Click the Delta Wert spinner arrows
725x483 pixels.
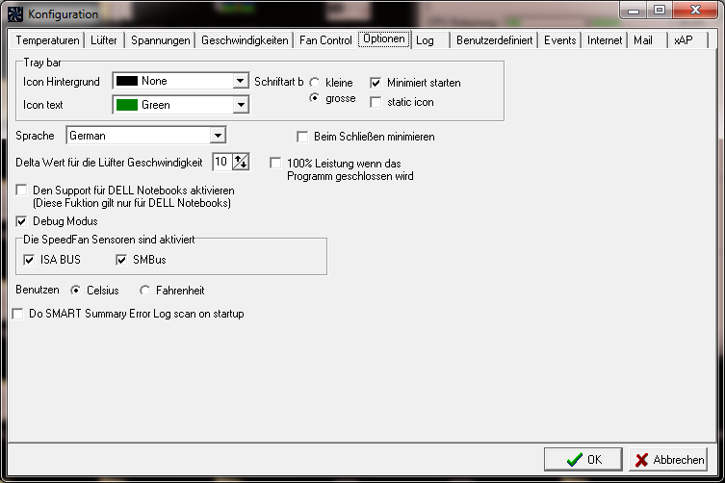click(x=241, y=162)
